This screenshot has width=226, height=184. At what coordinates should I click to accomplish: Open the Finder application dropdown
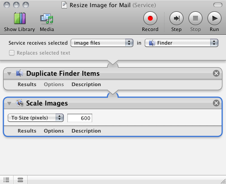click(x=181, y=43)
